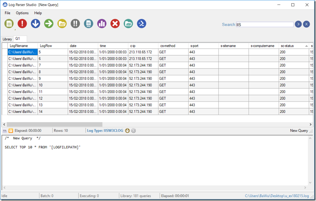Clear search with the round X button

(x=306, y=24)
